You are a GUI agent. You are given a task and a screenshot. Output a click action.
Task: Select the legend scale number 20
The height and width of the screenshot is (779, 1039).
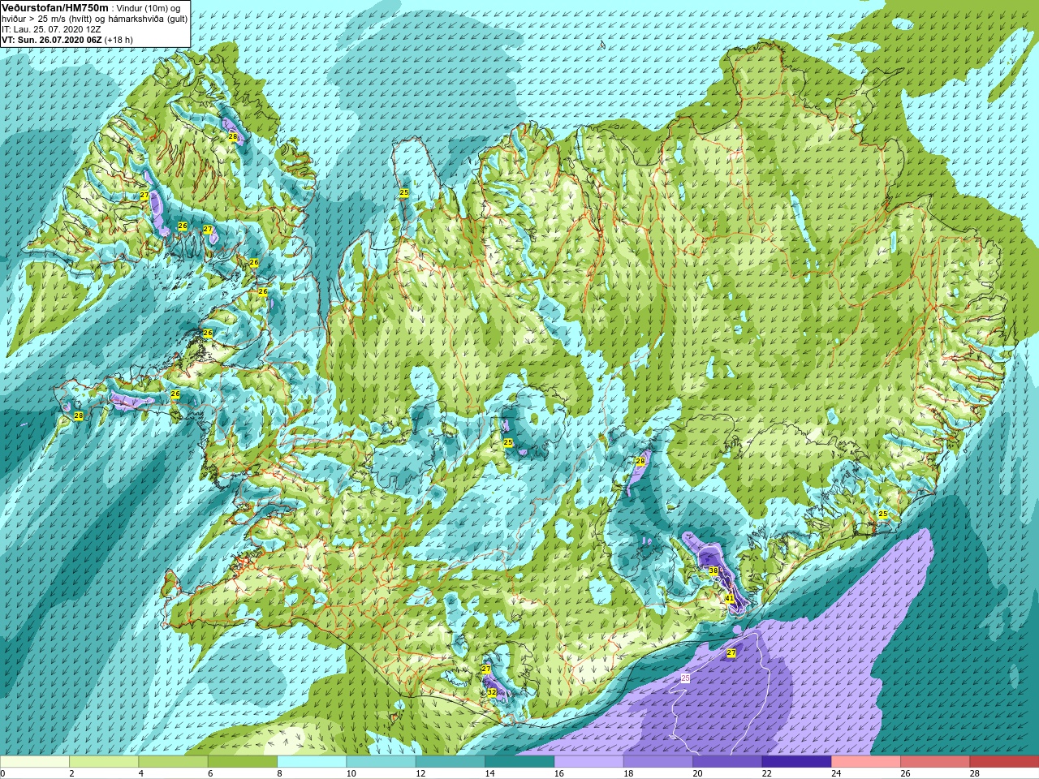tap(697, 773)
